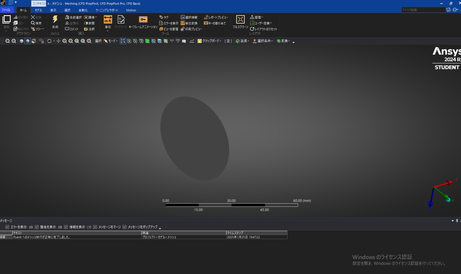Screen dimensions: 461x274
Task: Uncheck エラーを表示 checkbox in messages
Action: [7, 227]
